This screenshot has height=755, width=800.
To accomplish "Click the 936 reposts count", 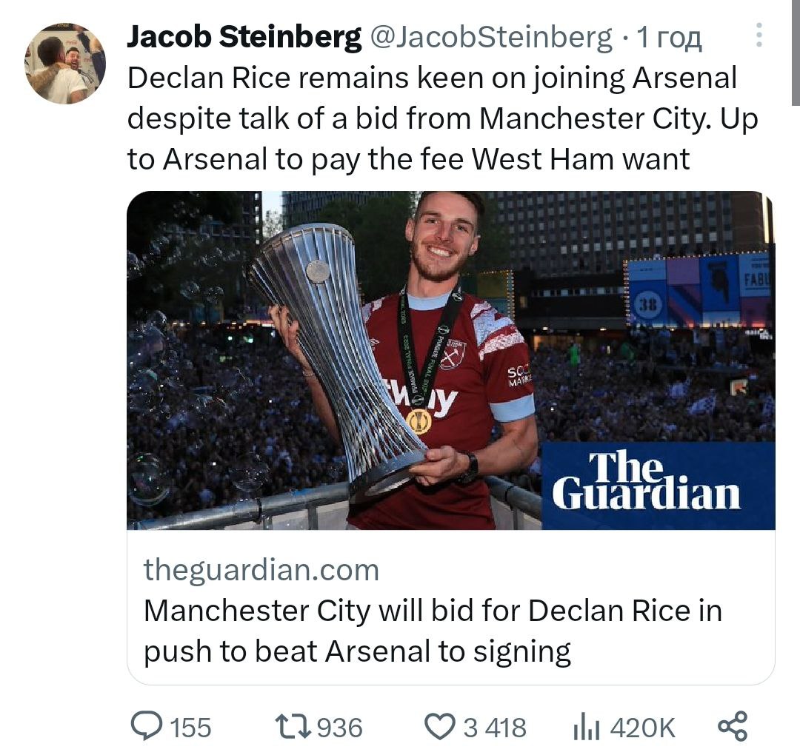I will point(340,728).
